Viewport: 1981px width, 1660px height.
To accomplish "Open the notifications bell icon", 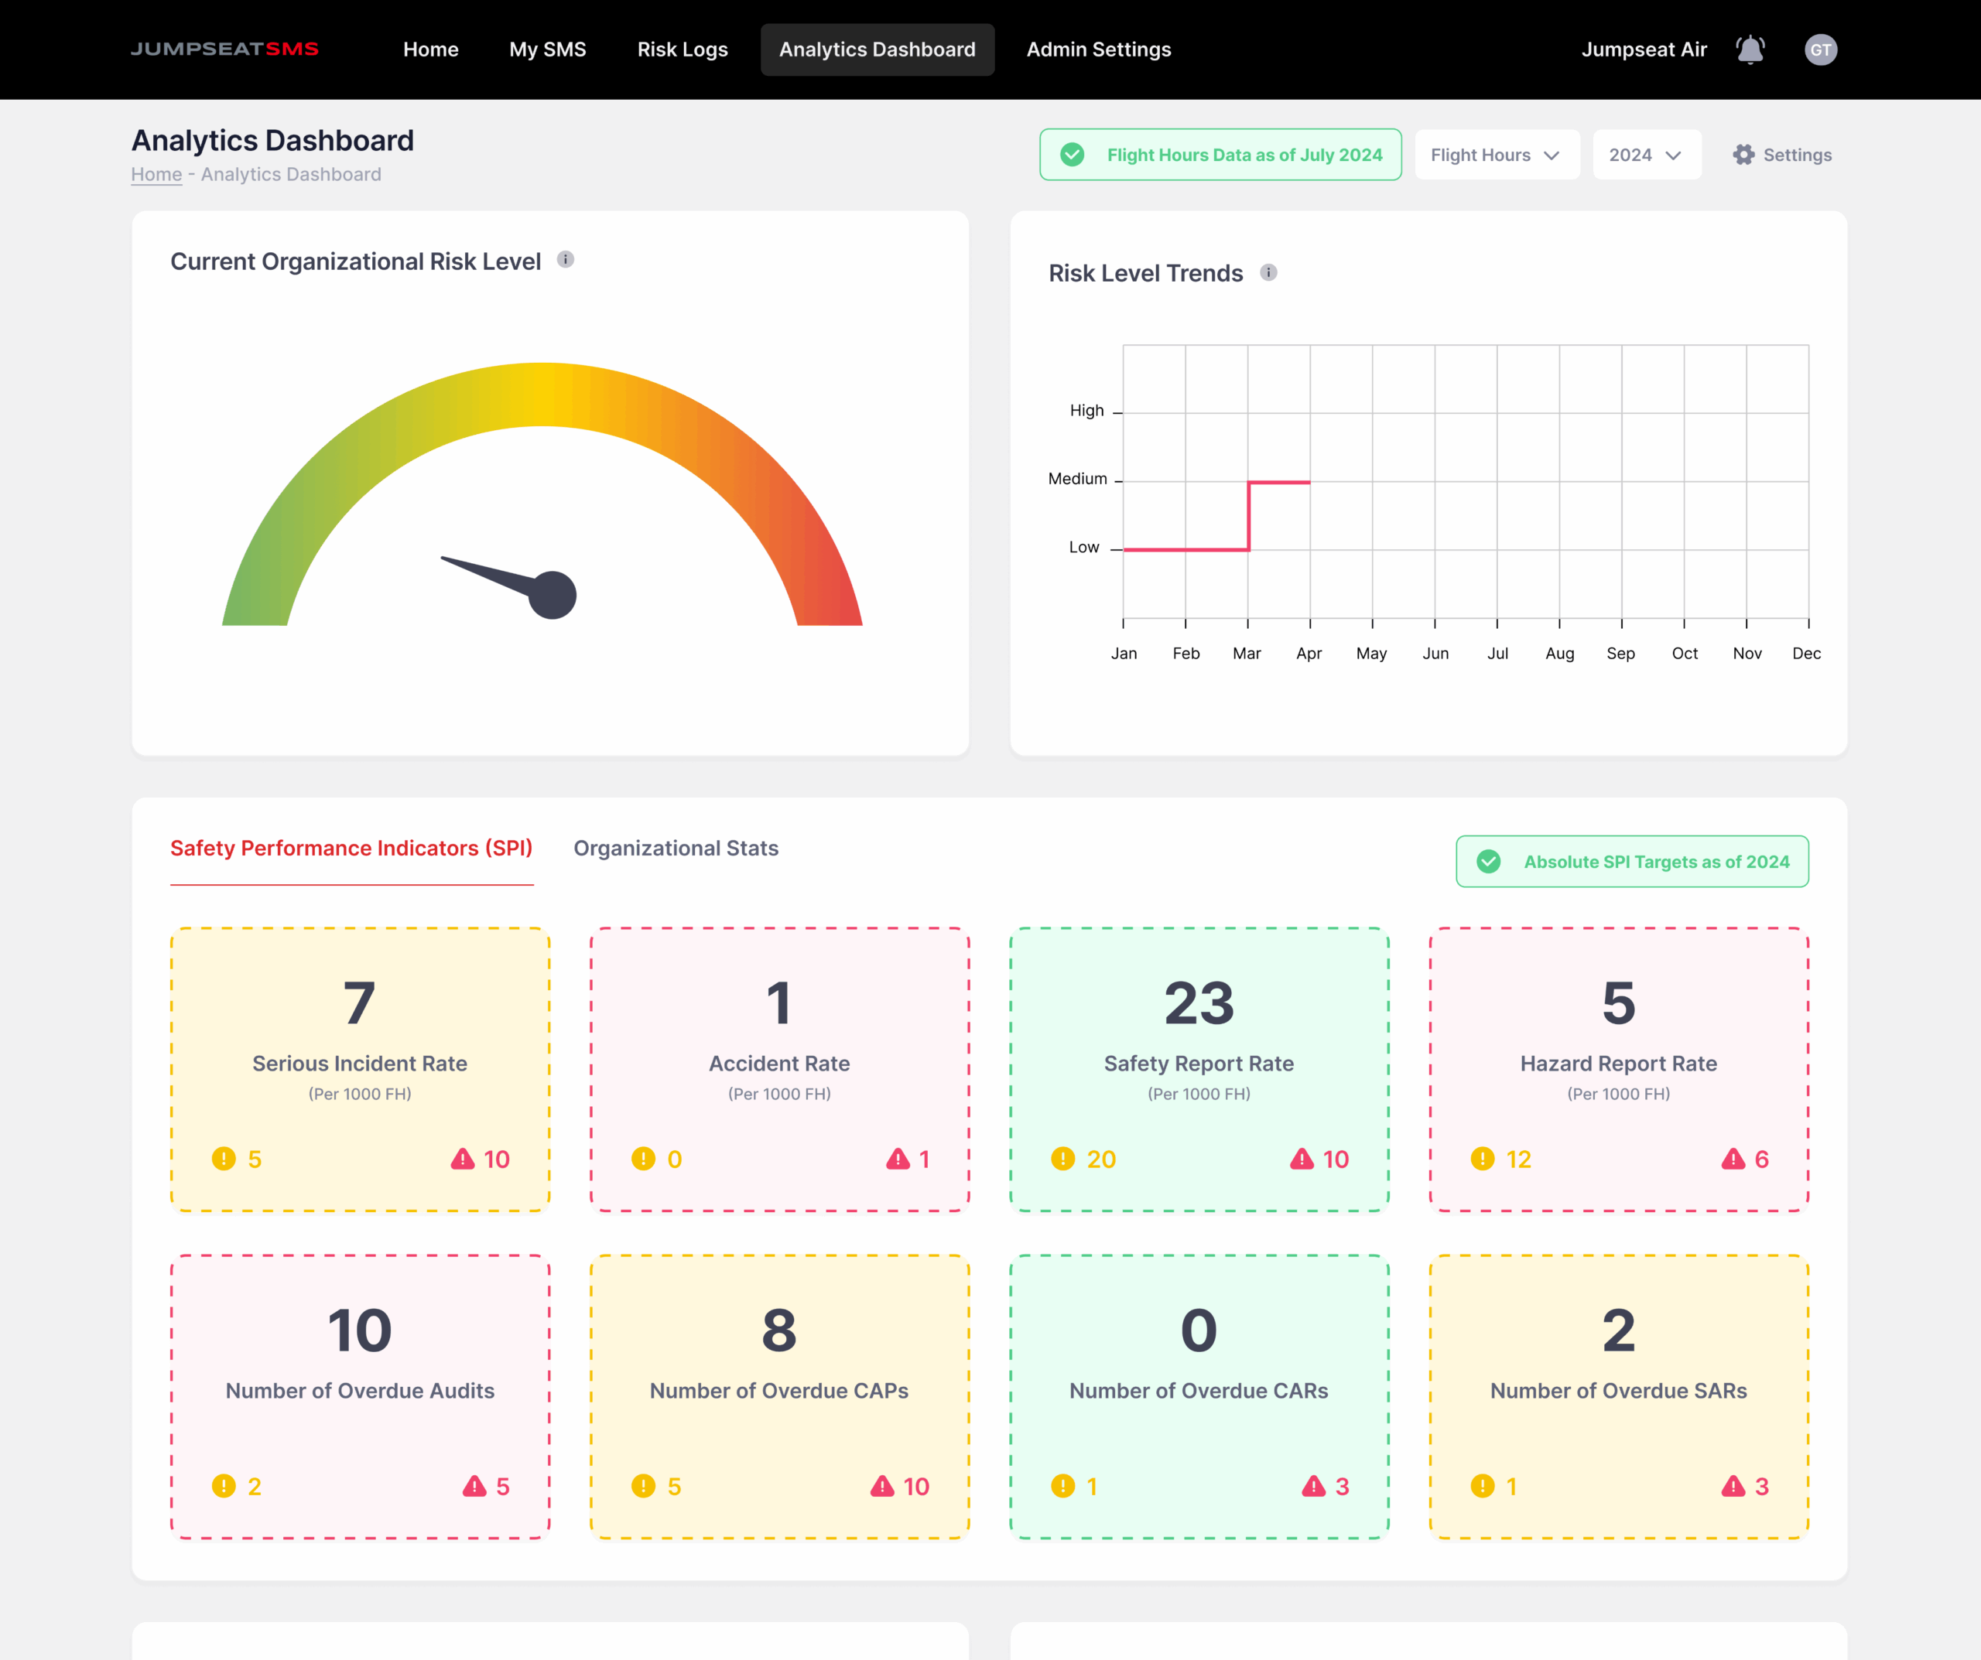I will (x=1750, y=49).
